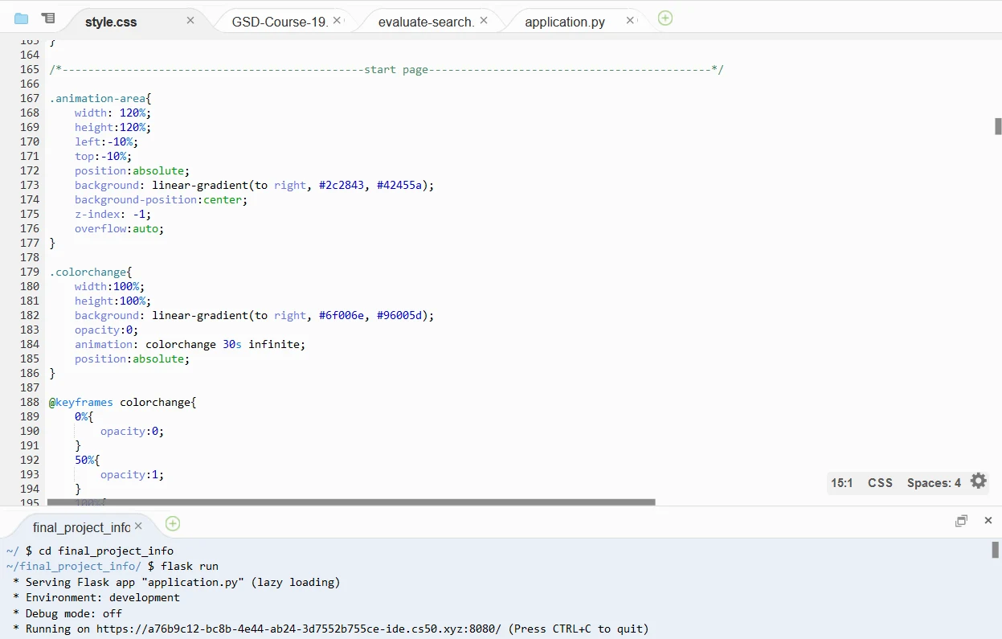Switch to the GSD-Course-19 tab
Screen dimensions: 1002x639
coord(280,22)
